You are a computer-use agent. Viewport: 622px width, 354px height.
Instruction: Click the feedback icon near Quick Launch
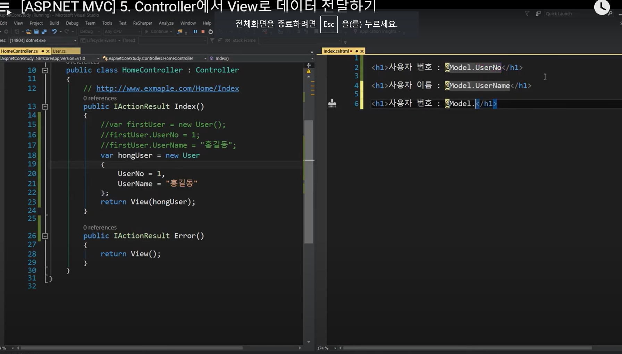(x=538, y=14)
